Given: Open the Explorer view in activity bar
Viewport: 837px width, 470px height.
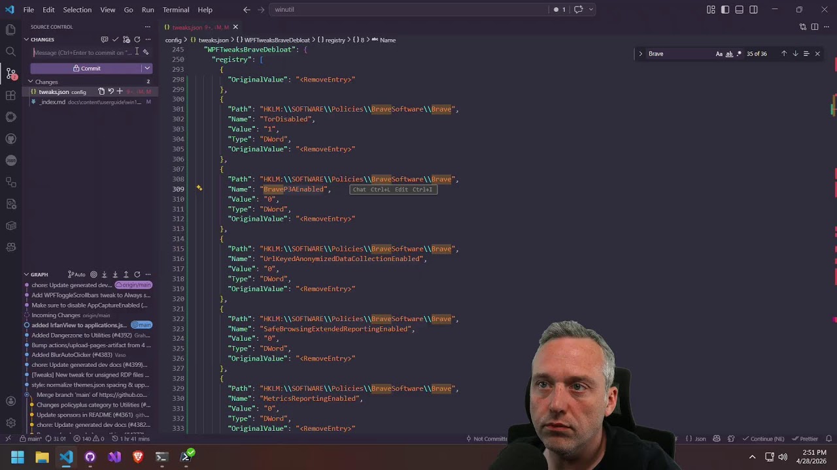Looking at the screenshot, I should [10, 29].
